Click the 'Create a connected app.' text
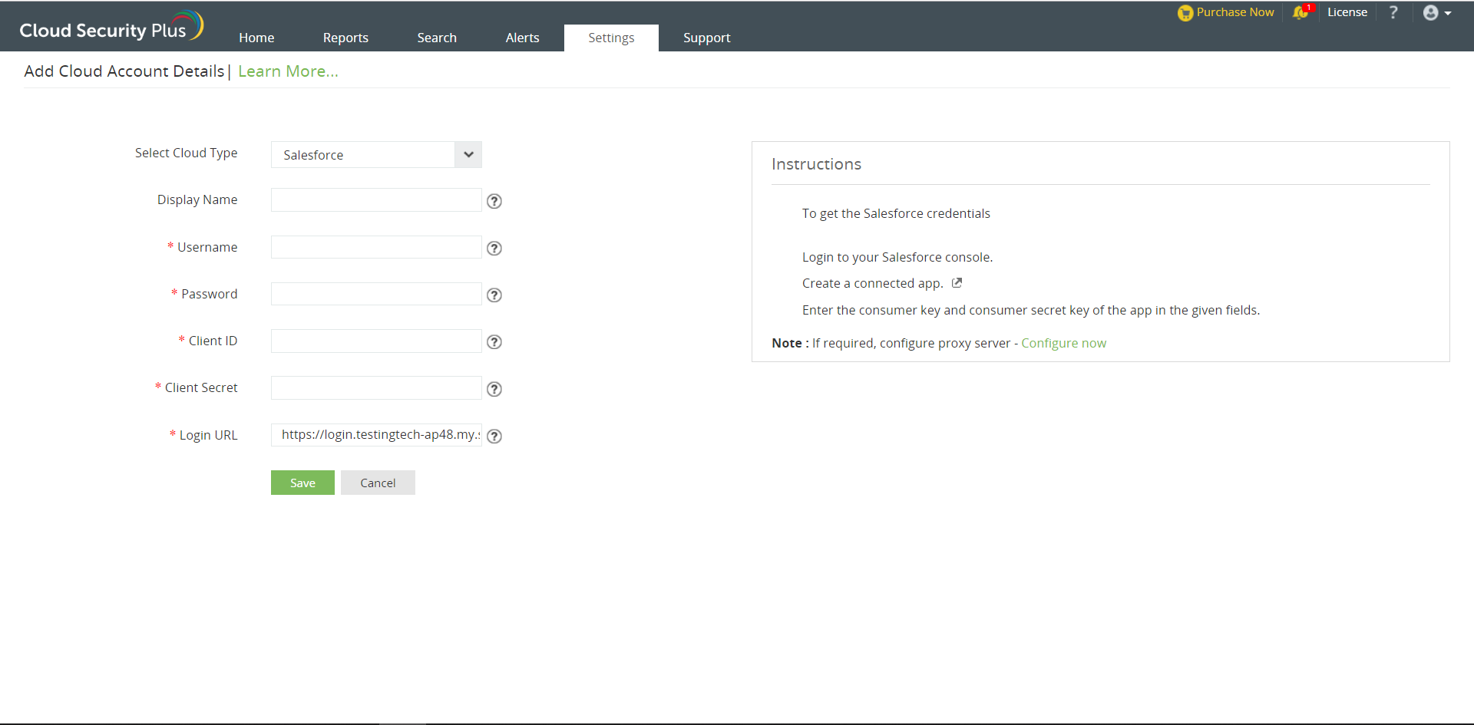Viewport: 1474px width, 725px height. click(x=873, y=283)
